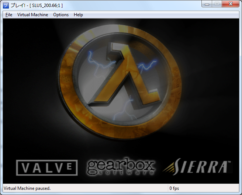
Task: Open the File menu
Action: [9, 15]
